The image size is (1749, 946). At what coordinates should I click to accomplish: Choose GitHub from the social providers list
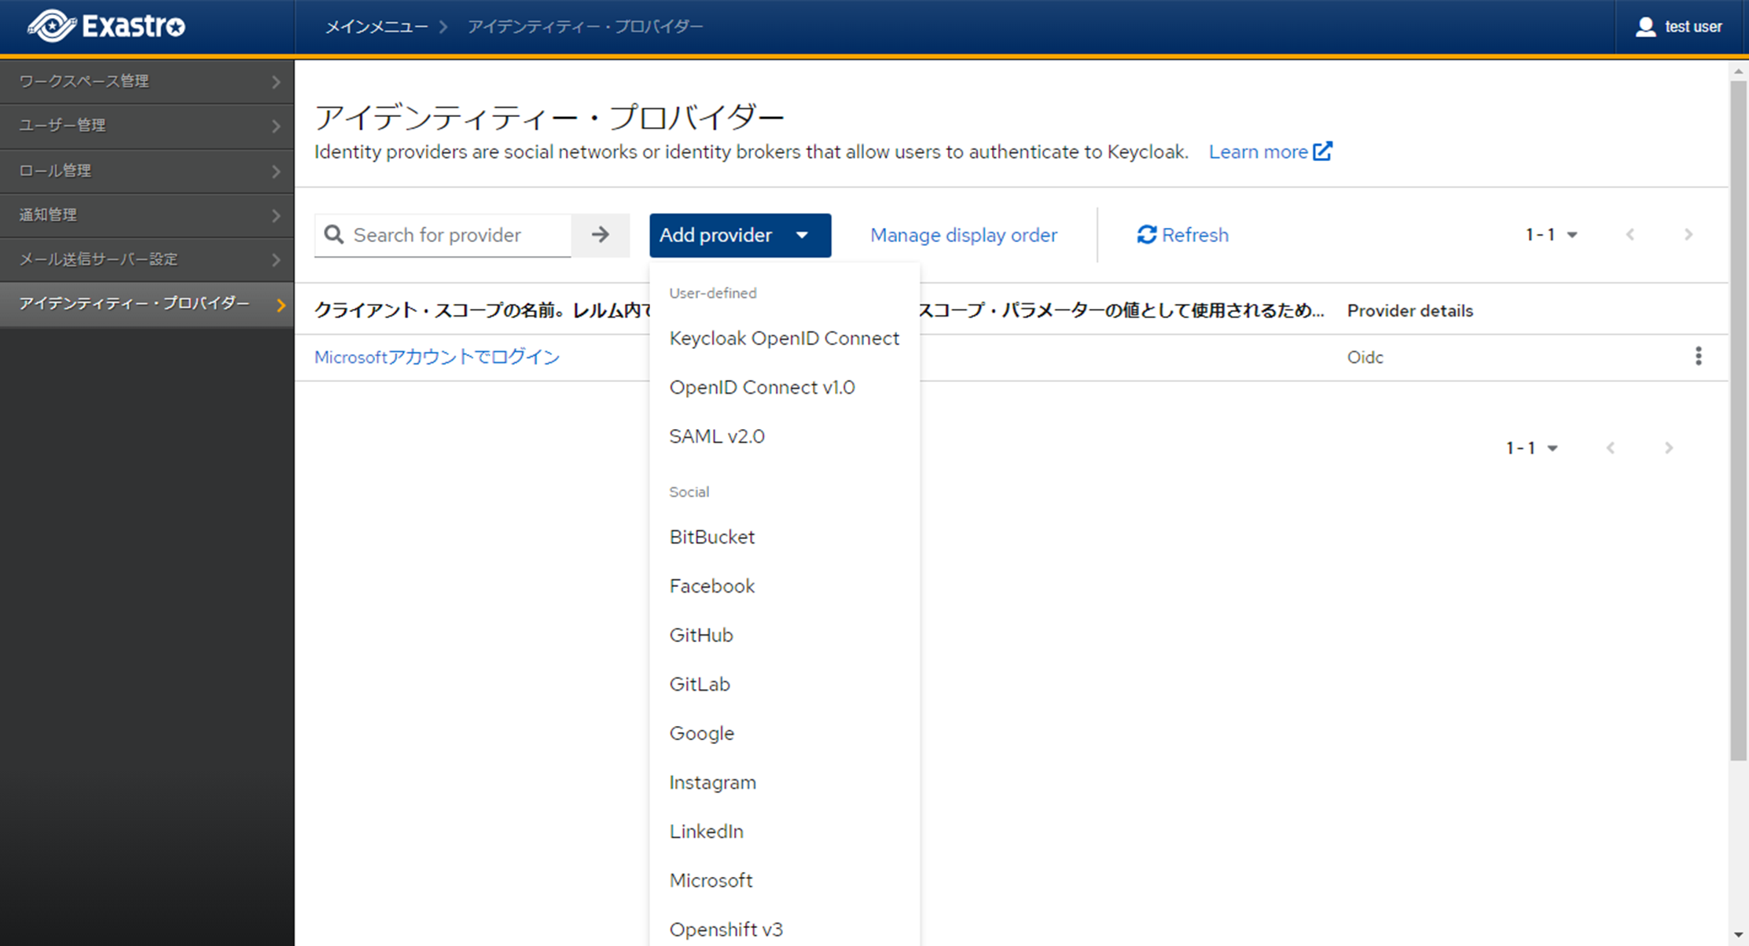[x=701, y=635]
